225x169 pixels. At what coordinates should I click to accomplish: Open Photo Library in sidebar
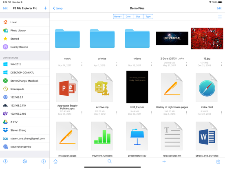pos(25,31)
